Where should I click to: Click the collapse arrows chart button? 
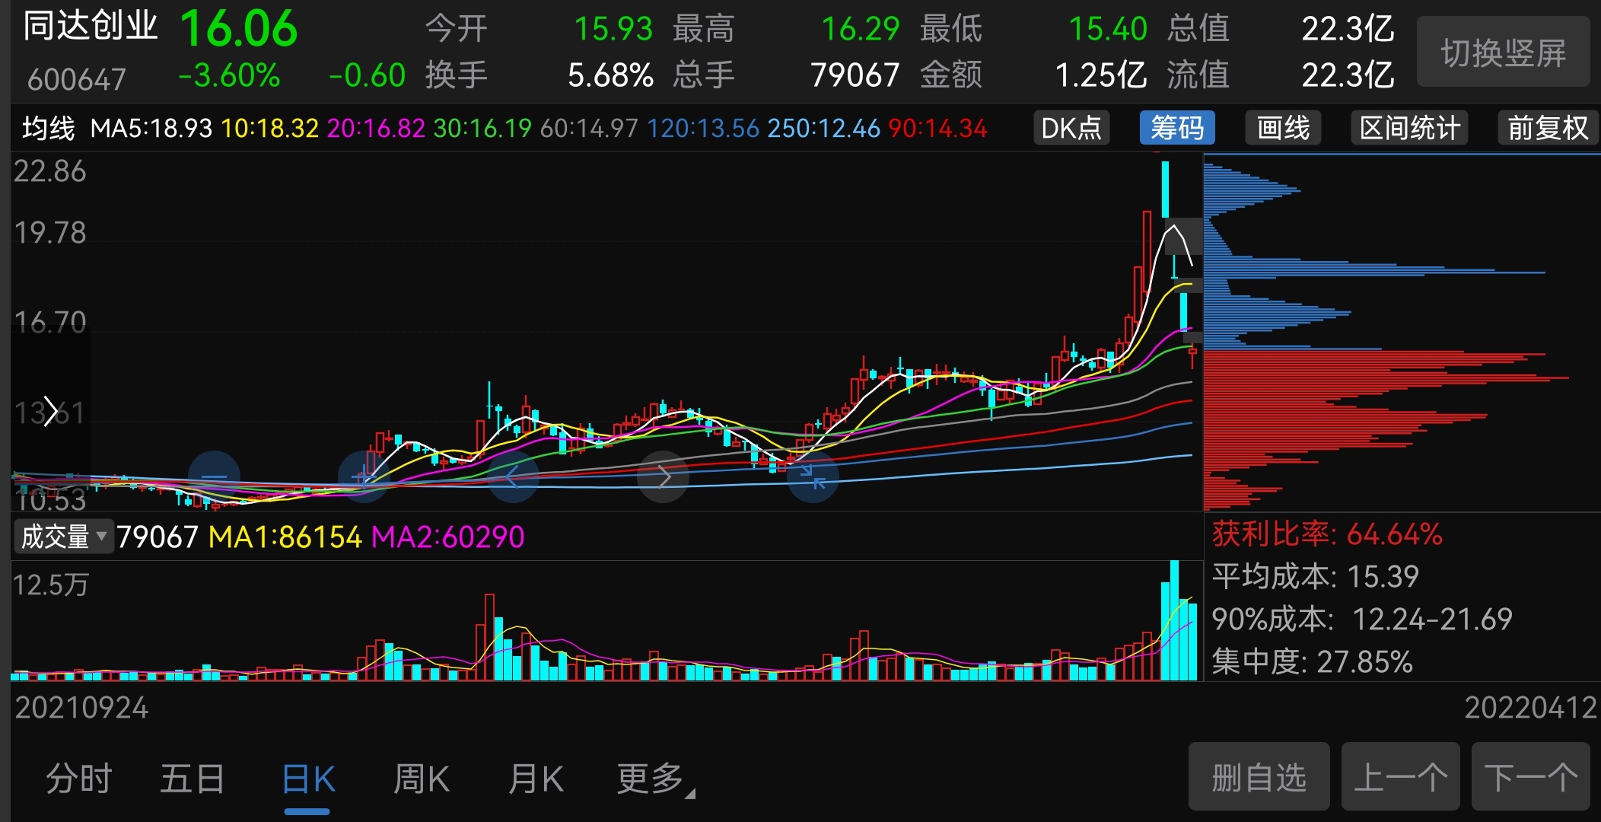click(813, 476)
